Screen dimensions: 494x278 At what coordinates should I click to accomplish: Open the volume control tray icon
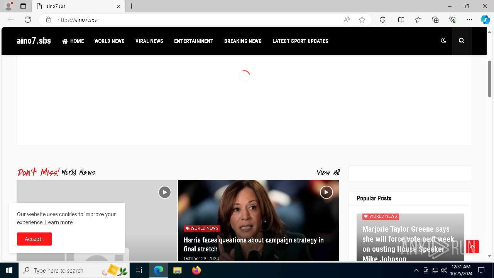[x=444, y=270]
